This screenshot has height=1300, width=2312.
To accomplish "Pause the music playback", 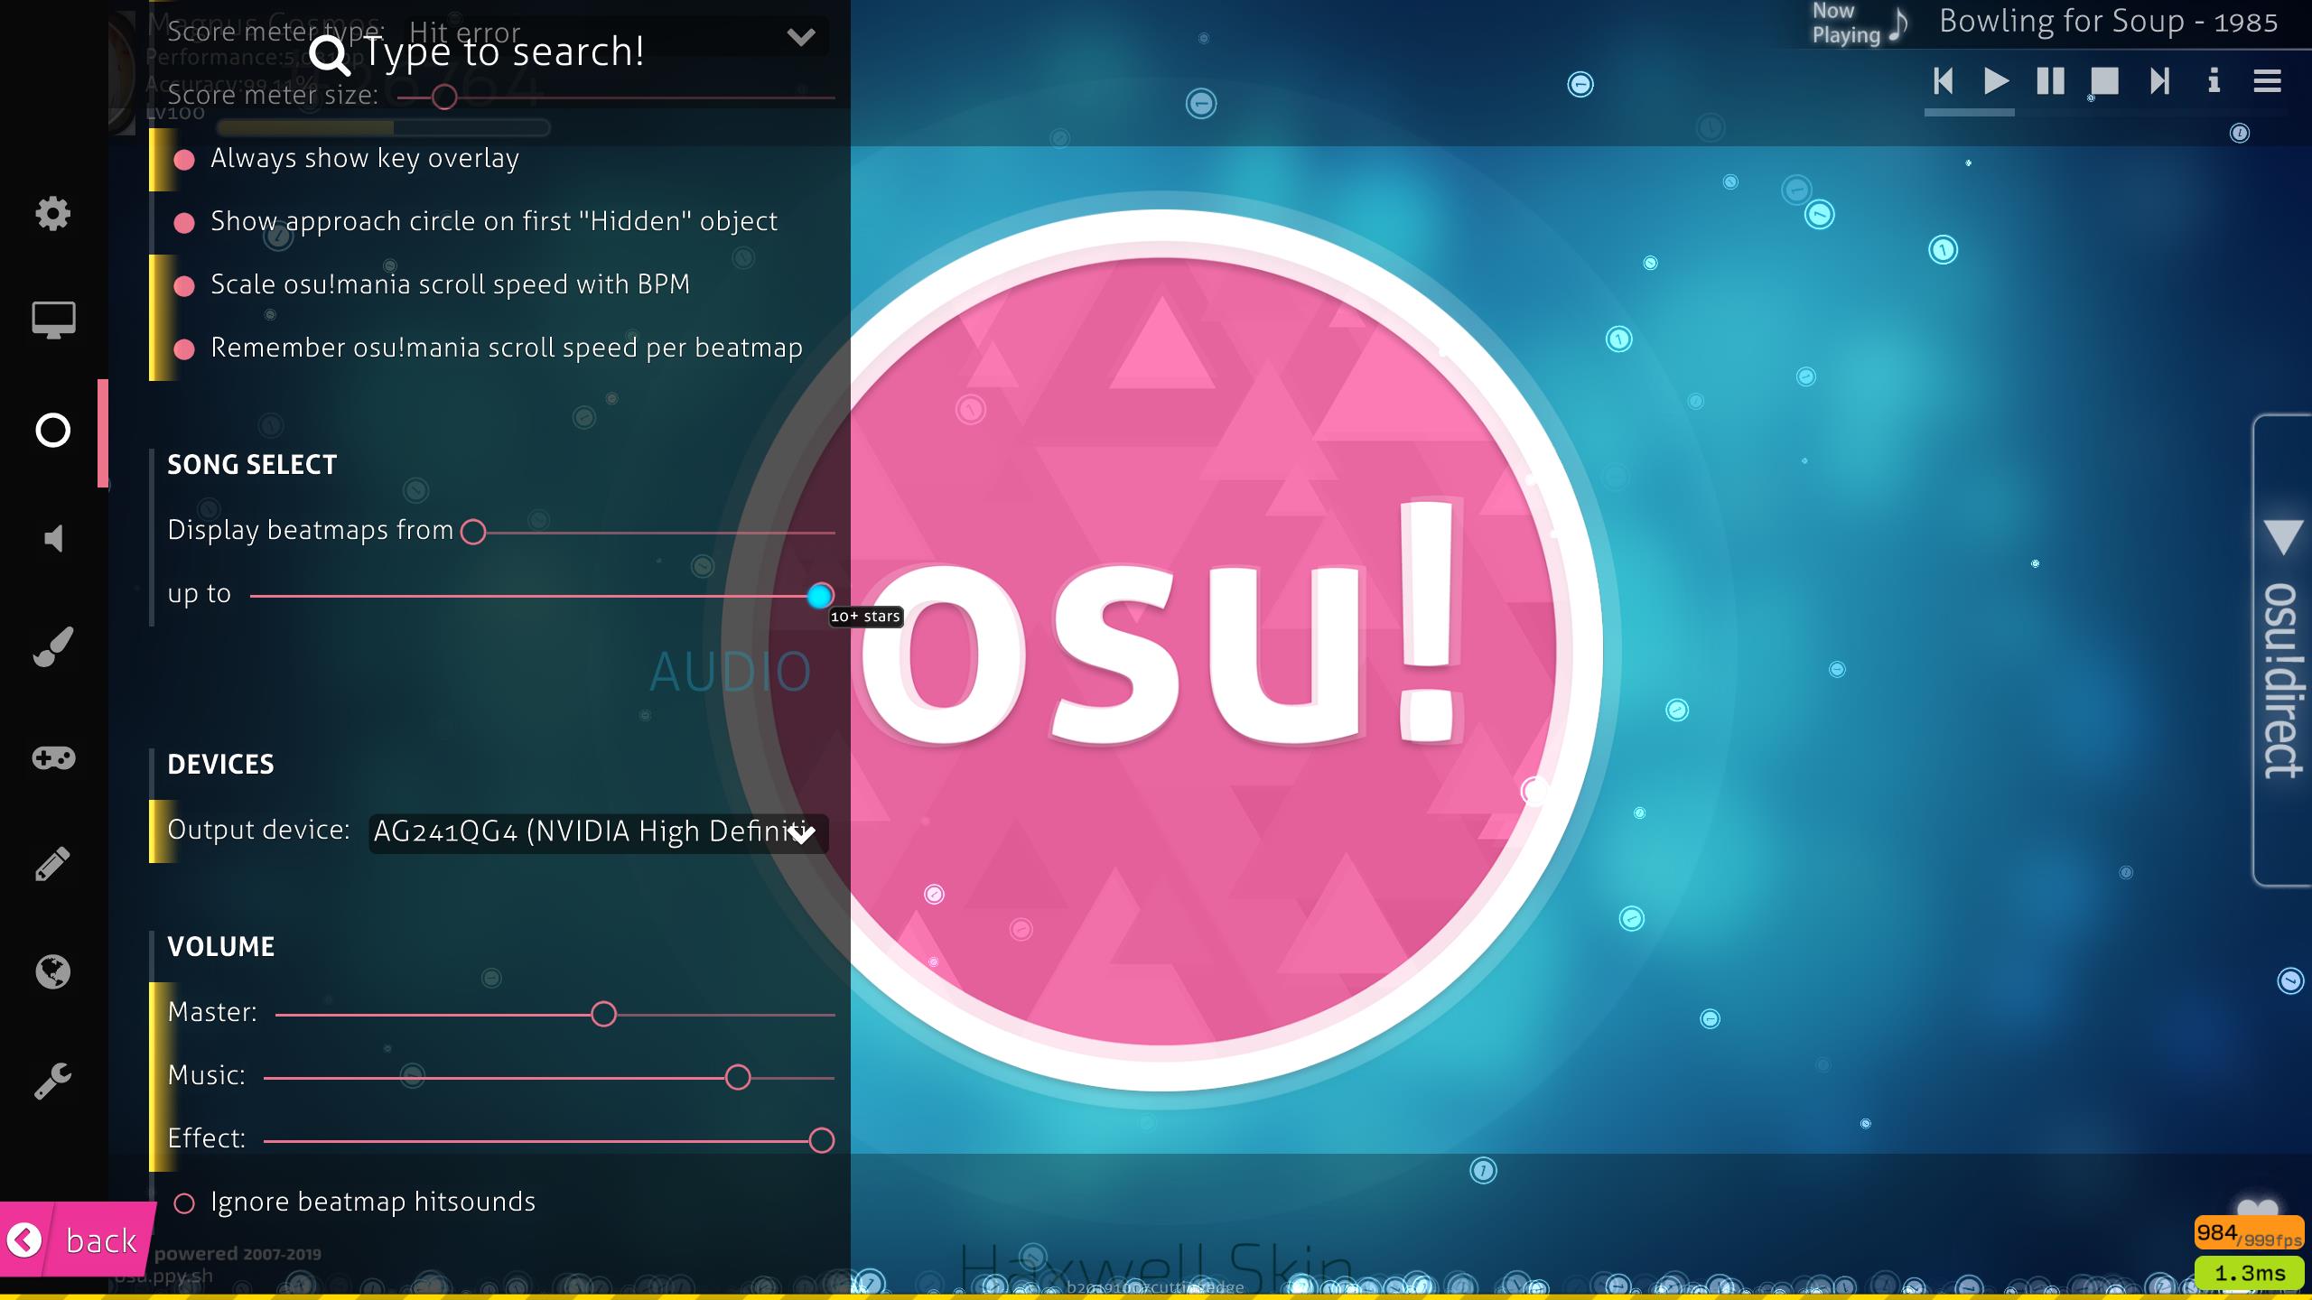I will pyautogui.click(x=2050, y=81).
